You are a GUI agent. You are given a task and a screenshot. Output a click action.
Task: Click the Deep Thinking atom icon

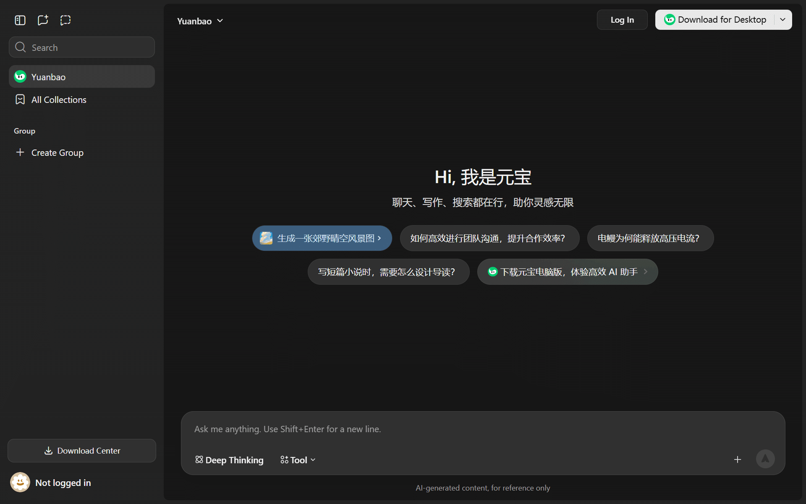point(199,460)
